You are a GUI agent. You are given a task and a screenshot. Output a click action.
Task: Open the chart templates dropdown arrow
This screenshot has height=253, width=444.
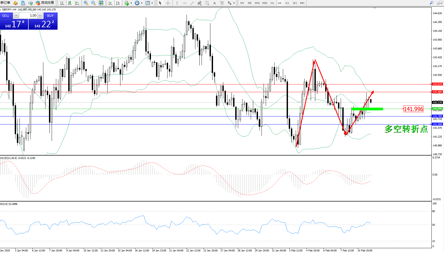[152, 3]
